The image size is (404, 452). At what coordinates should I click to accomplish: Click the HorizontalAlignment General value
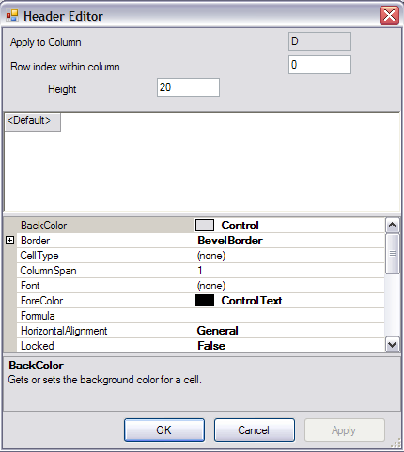[x=218, y=331]
